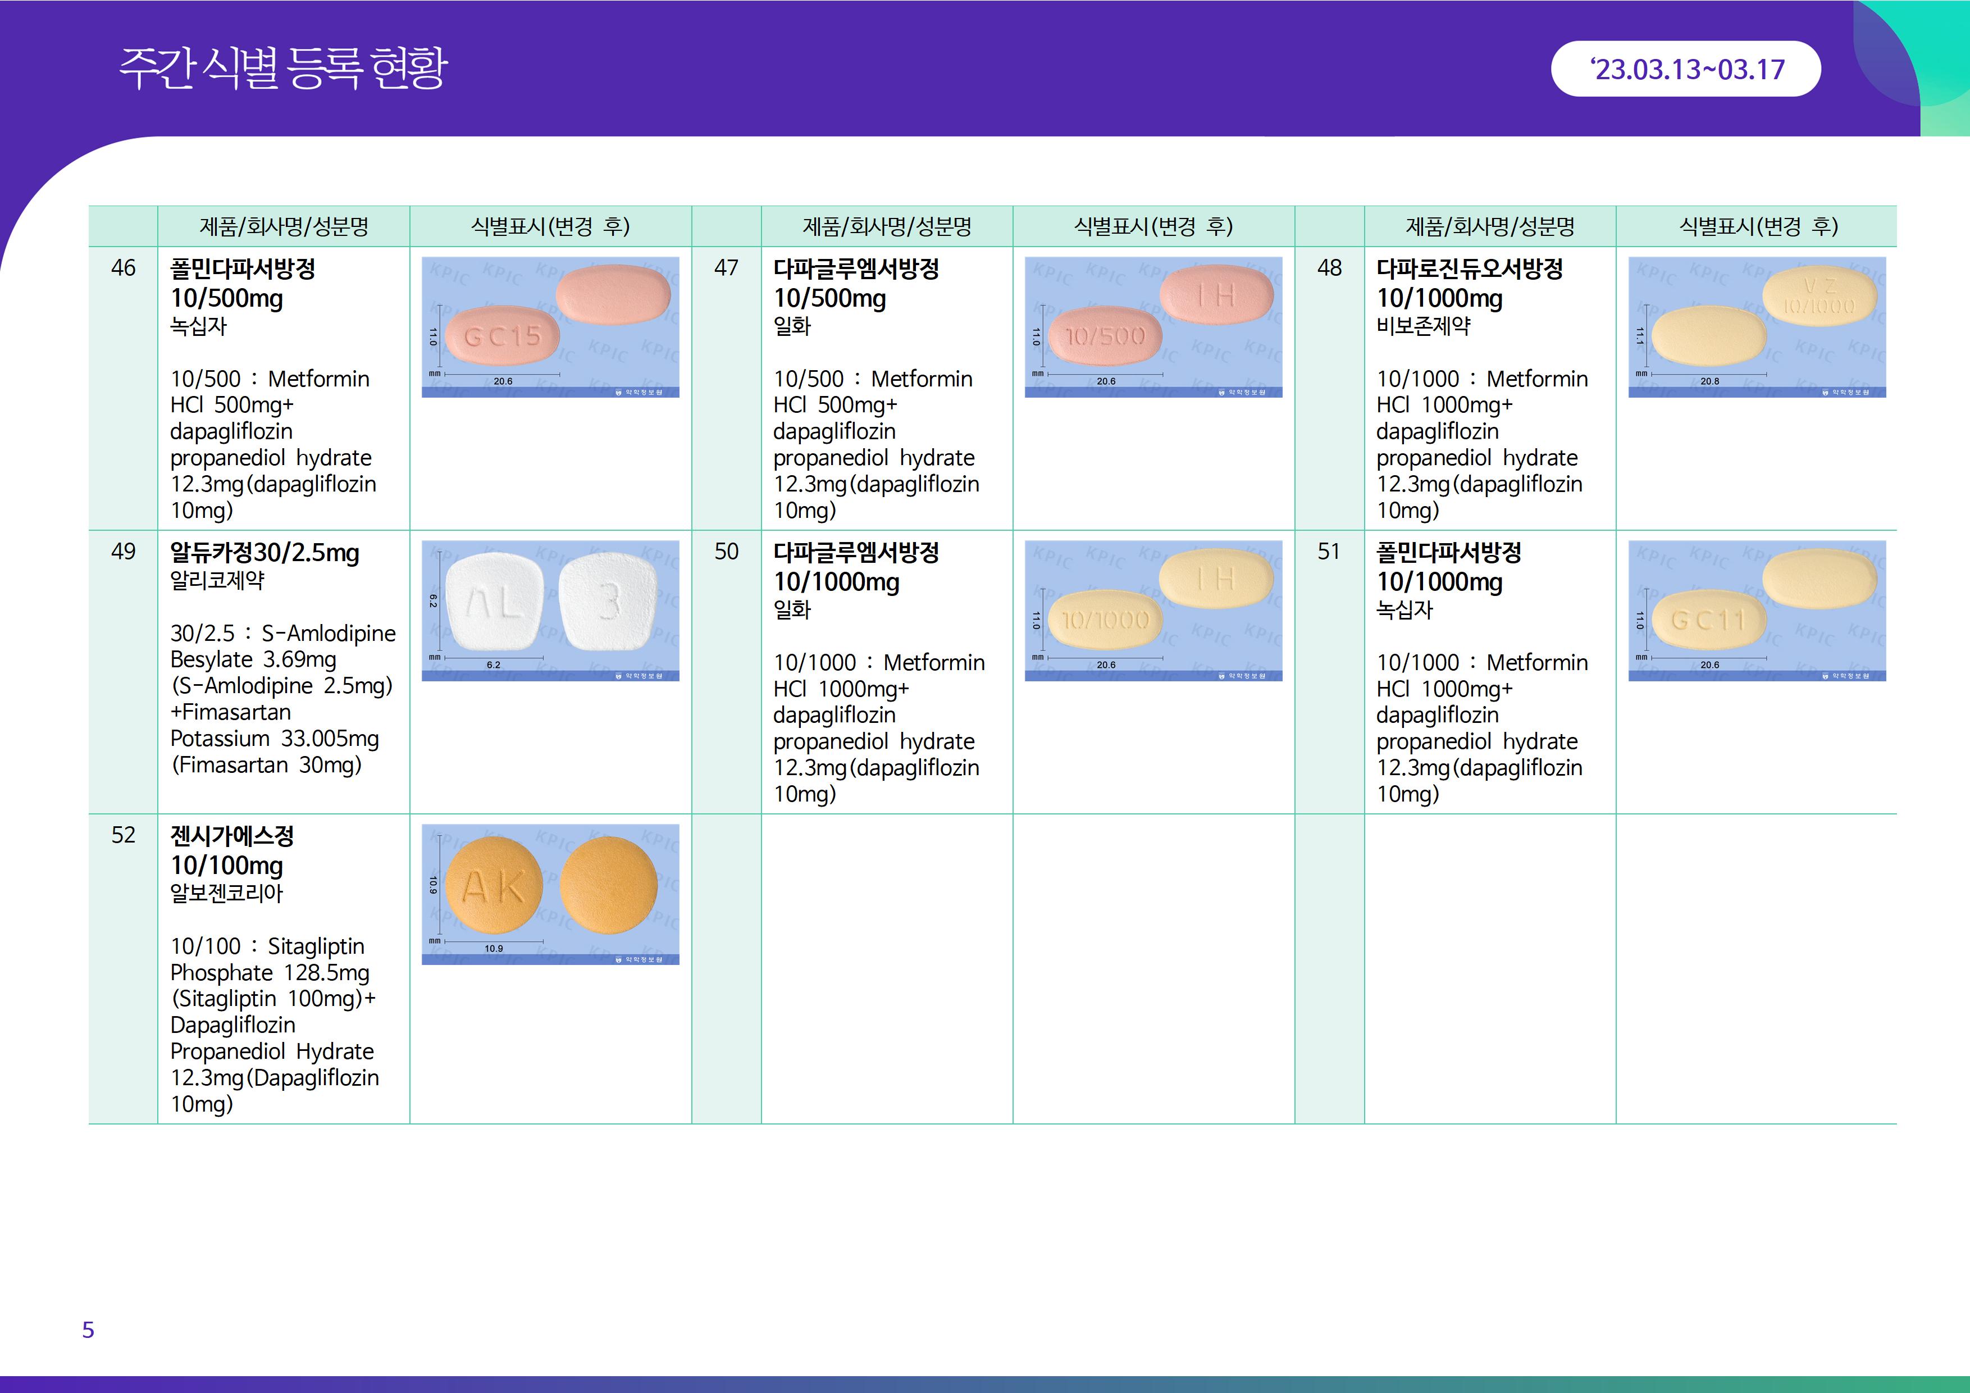Click the GC11 yellow pill image
Image resolution: width=1970 pixels, height=1393 pixels.
coord(1757,610)
